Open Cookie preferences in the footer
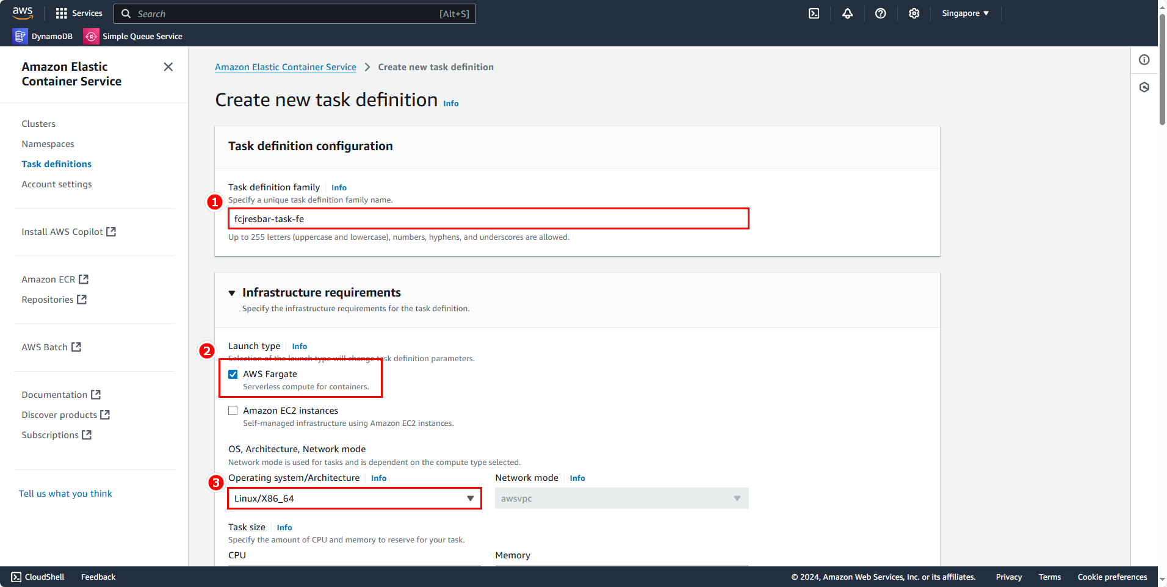The width and height of the screenshot is (1167, 587). point(1112,577)
